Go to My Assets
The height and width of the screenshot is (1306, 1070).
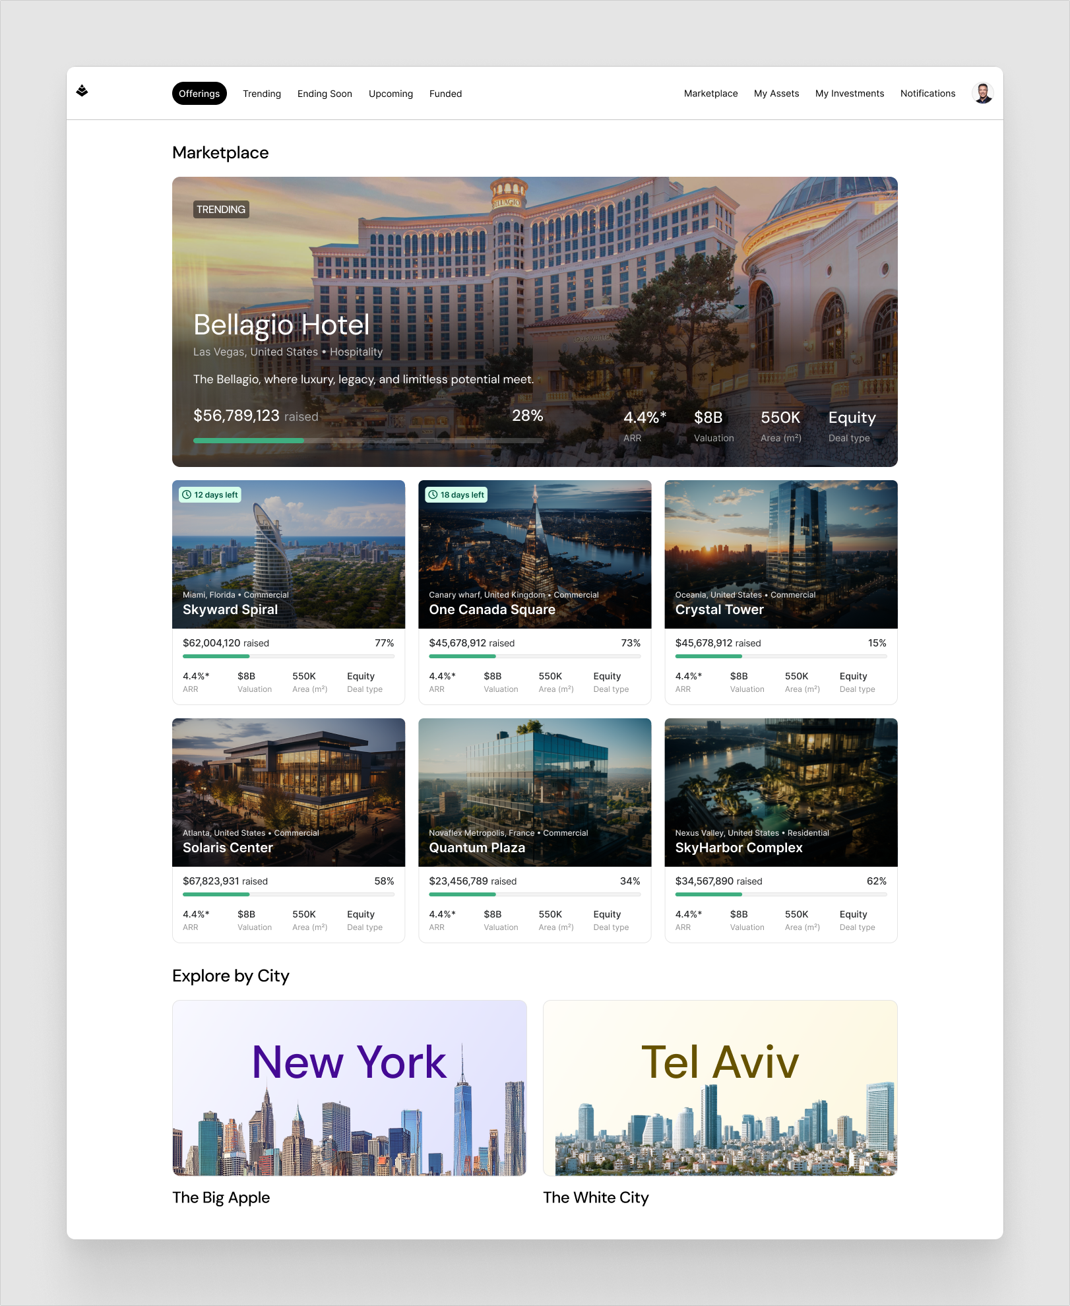[x=776, y=94]
